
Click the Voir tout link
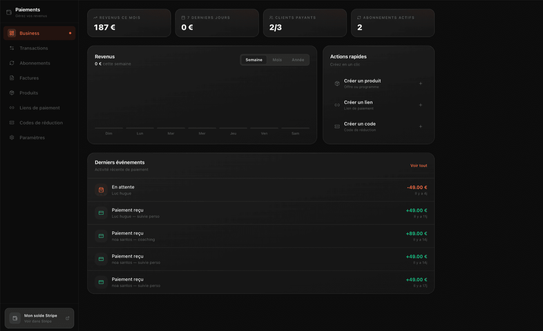[418, 165]
